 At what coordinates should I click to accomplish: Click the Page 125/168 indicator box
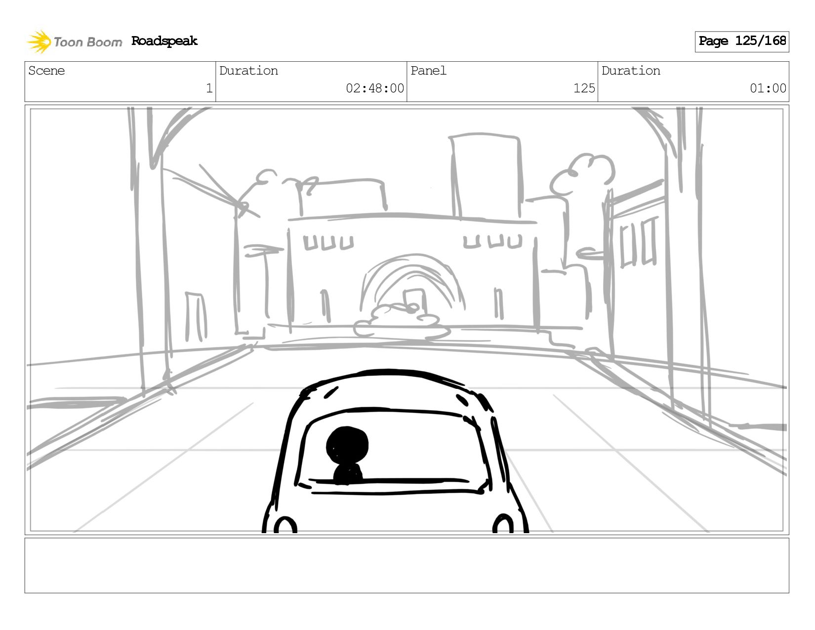[x=742, y=42]
